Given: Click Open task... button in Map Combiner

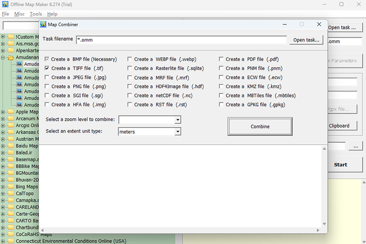Looking at the screenshot, I should click(307, 40).
